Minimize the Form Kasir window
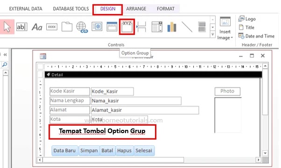 (241, 56)
